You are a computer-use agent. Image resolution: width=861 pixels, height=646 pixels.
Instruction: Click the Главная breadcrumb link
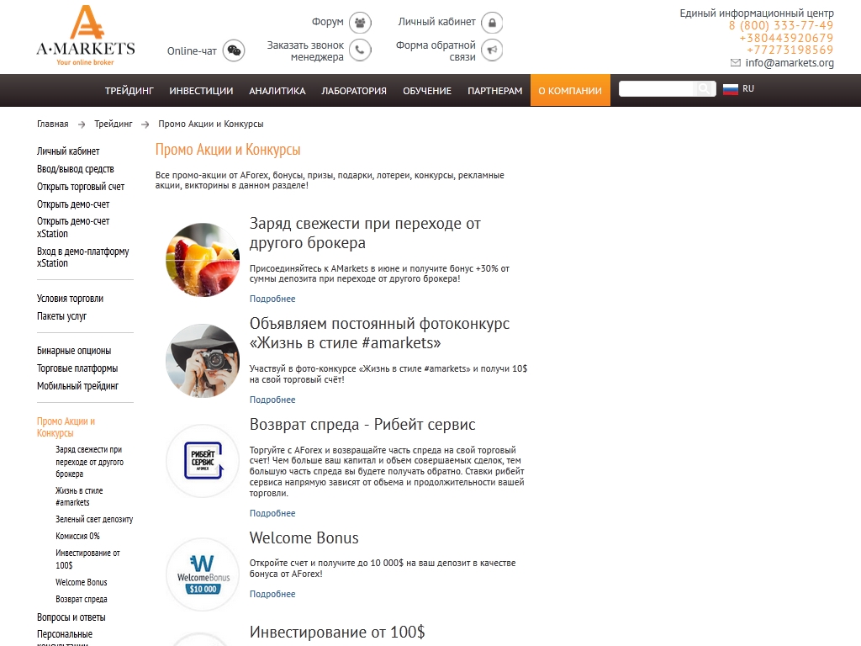coord(52,124)
